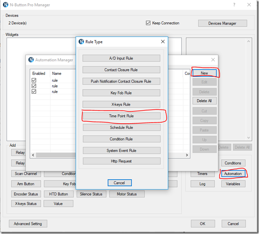Select Push Notification Contact Closure Rule

point(121,81)
